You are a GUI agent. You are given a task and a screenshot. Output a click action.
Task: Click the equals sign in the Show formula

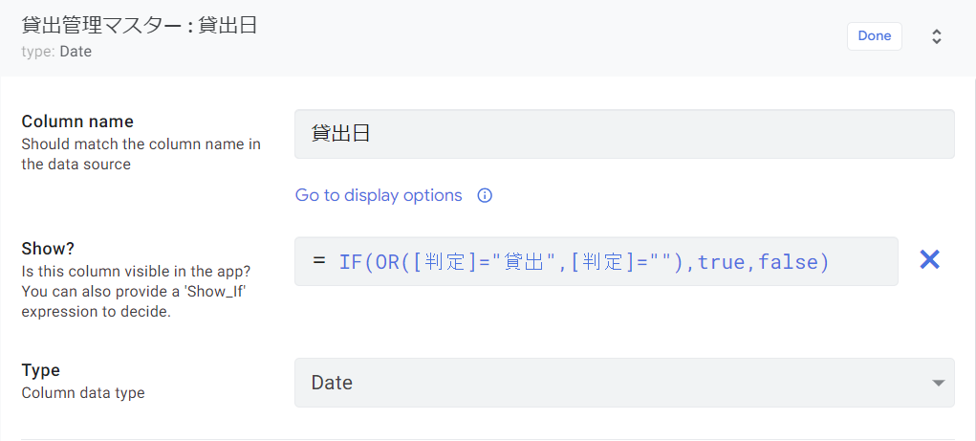click(319, 261)
